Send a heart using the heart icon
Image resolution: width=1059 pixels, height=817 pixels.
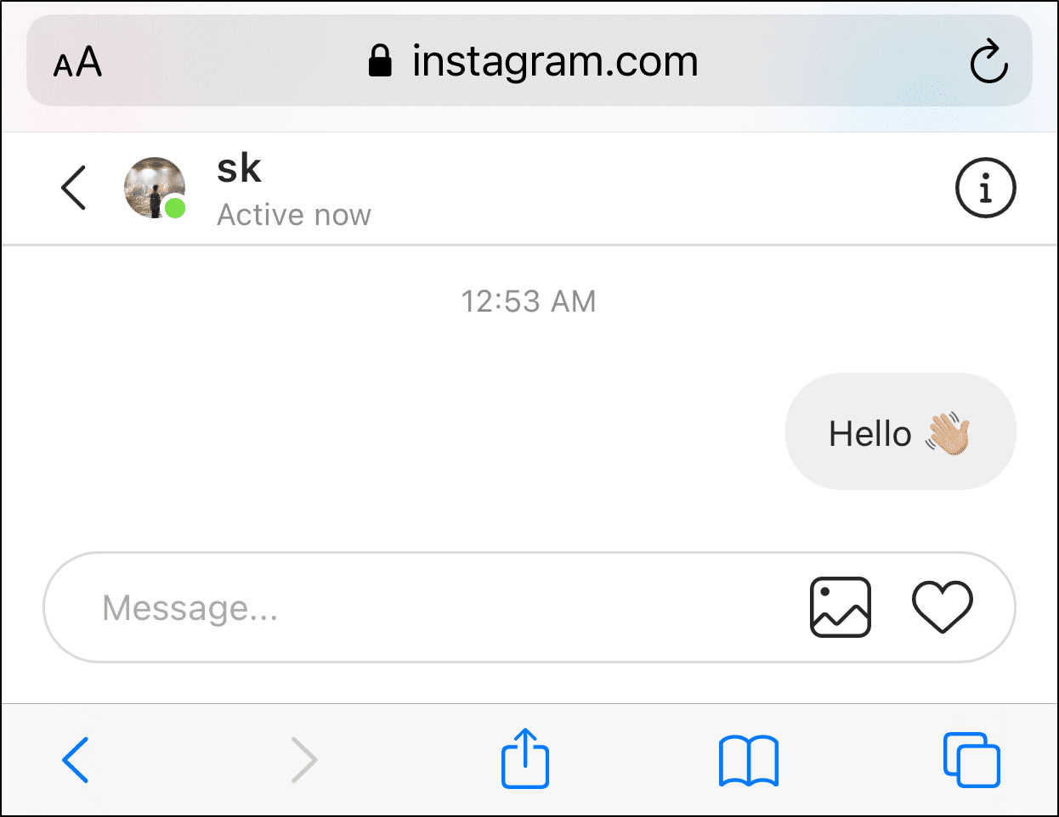pyautogui.click(x=942, y=606)
